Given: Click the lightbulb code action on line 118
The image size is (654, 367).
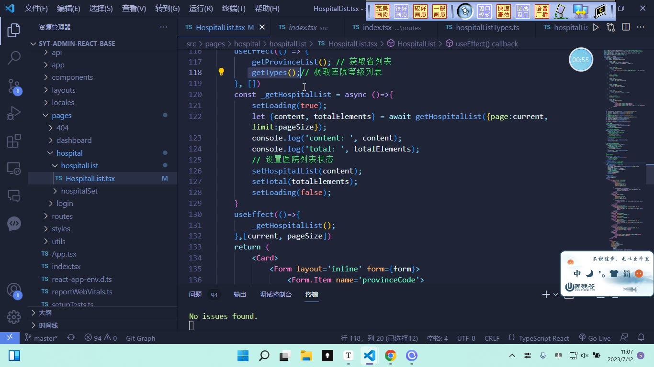Looking at the screenshot, I should pyautogui.click(x=221, y=72).
